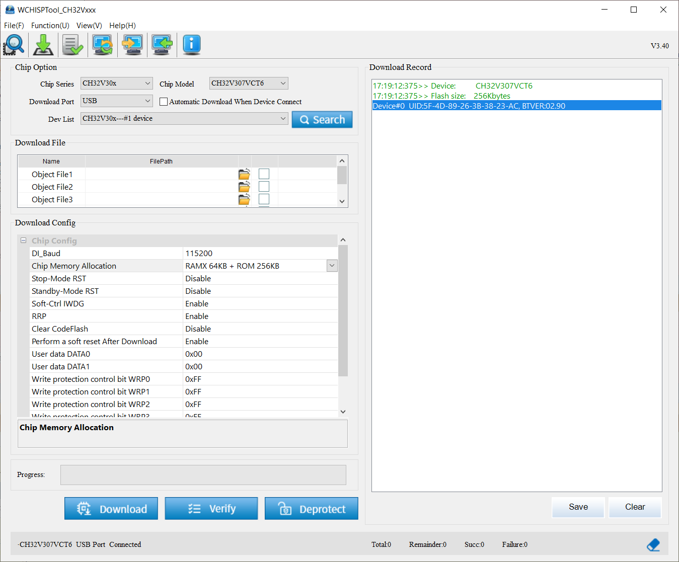Screen dimensions: 679x562
Task: Click the Deprotect button
Action: [312, 509]
